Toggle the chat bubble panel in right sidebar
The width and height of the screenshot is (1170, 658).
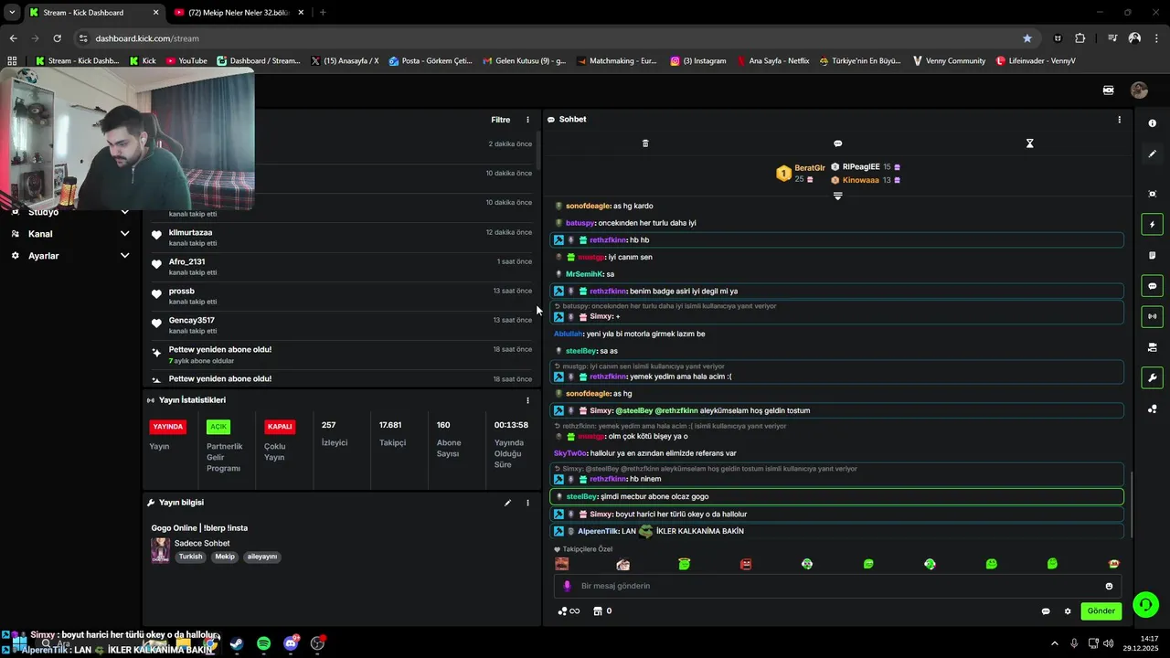click(1152, 286)
